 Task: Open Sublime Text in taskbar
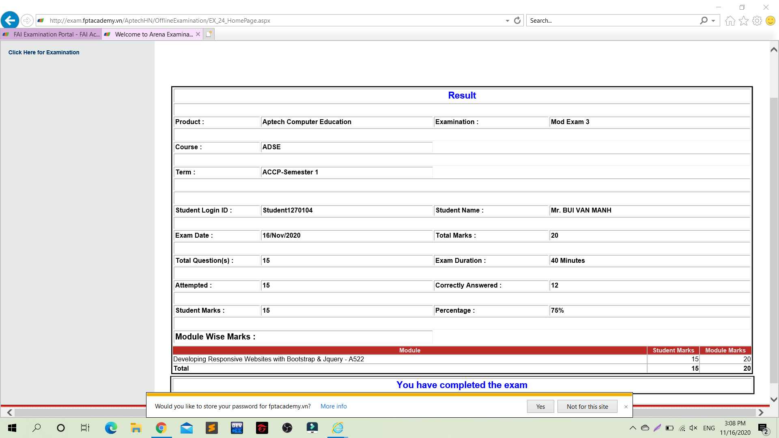point(212,428)
